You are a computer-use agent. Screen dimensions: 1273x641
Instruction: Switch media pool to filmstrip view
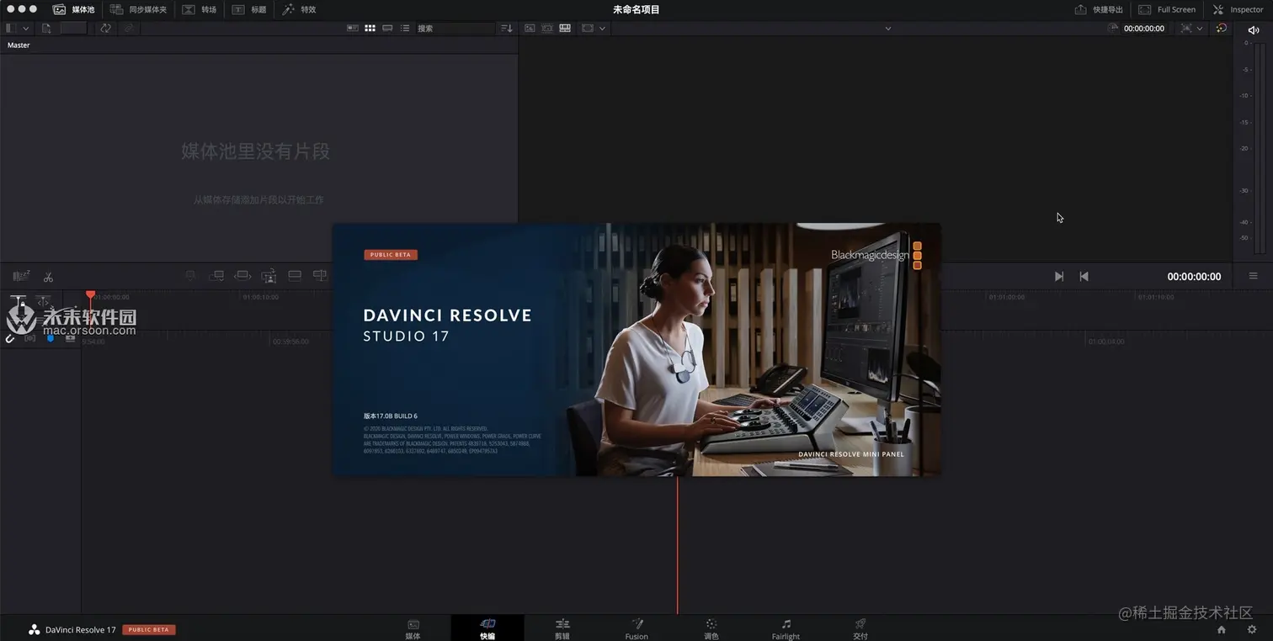point(387,28)
